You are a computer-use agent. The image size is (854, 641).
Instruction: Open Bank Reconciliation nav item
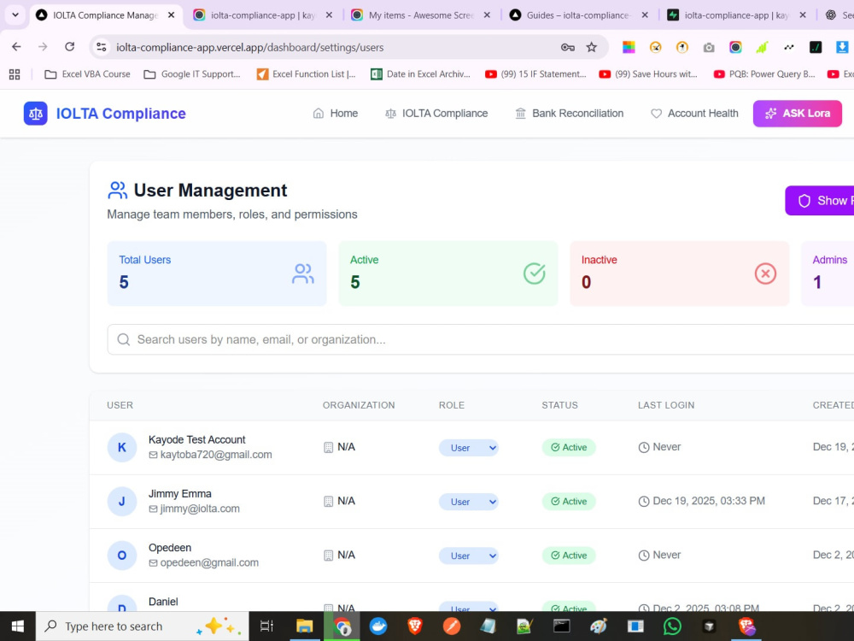(x=569, y=114)
